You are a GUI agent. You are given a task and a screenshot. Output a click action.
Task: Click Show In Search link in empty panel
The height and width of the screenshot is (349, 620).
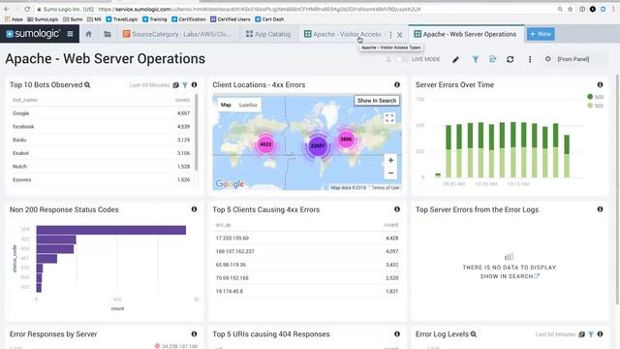(x=510, y=276)
